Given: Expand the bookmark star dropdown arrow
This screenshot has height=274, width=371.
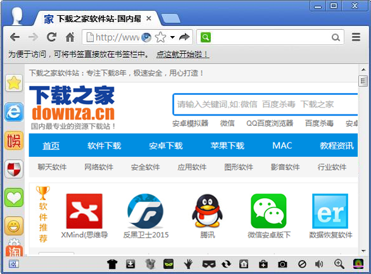Looking at the screenshot, I should 172,37.
